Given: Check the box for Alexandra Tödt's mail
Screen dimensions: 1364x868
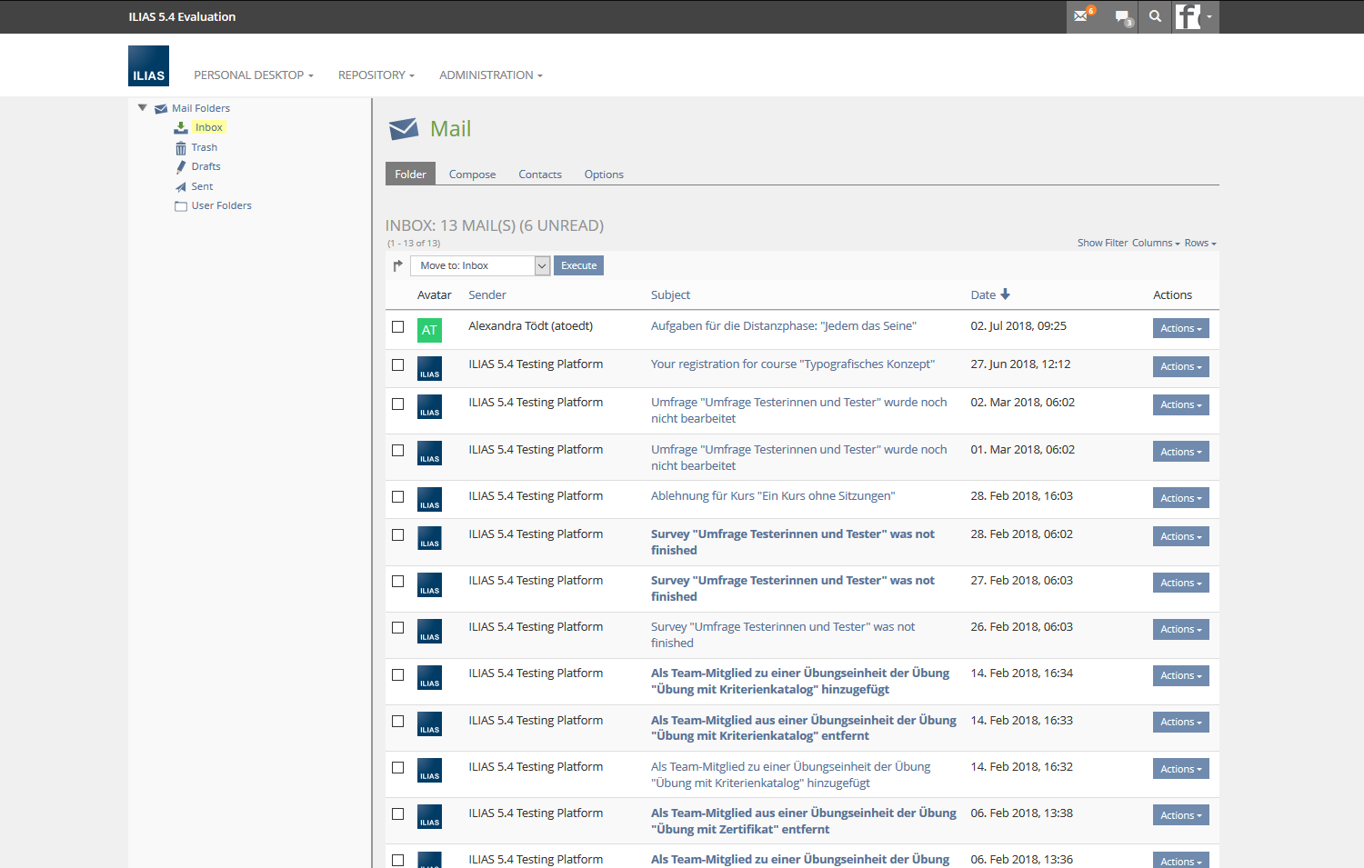Looking at the screenshot, I should click(397, 326).
